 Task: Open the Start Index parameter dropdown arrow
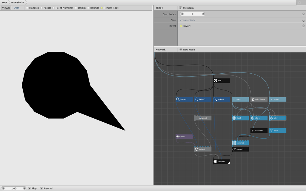[303, 14]
